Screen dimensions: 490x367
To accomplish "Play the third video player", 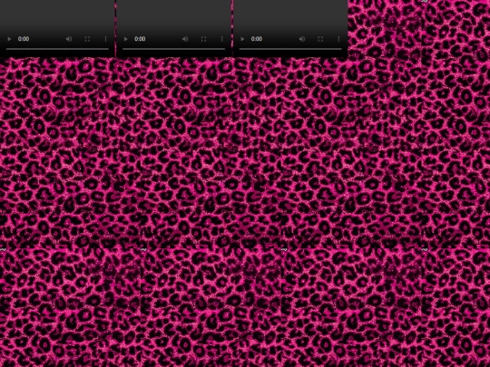I will [x=242, y=39].
